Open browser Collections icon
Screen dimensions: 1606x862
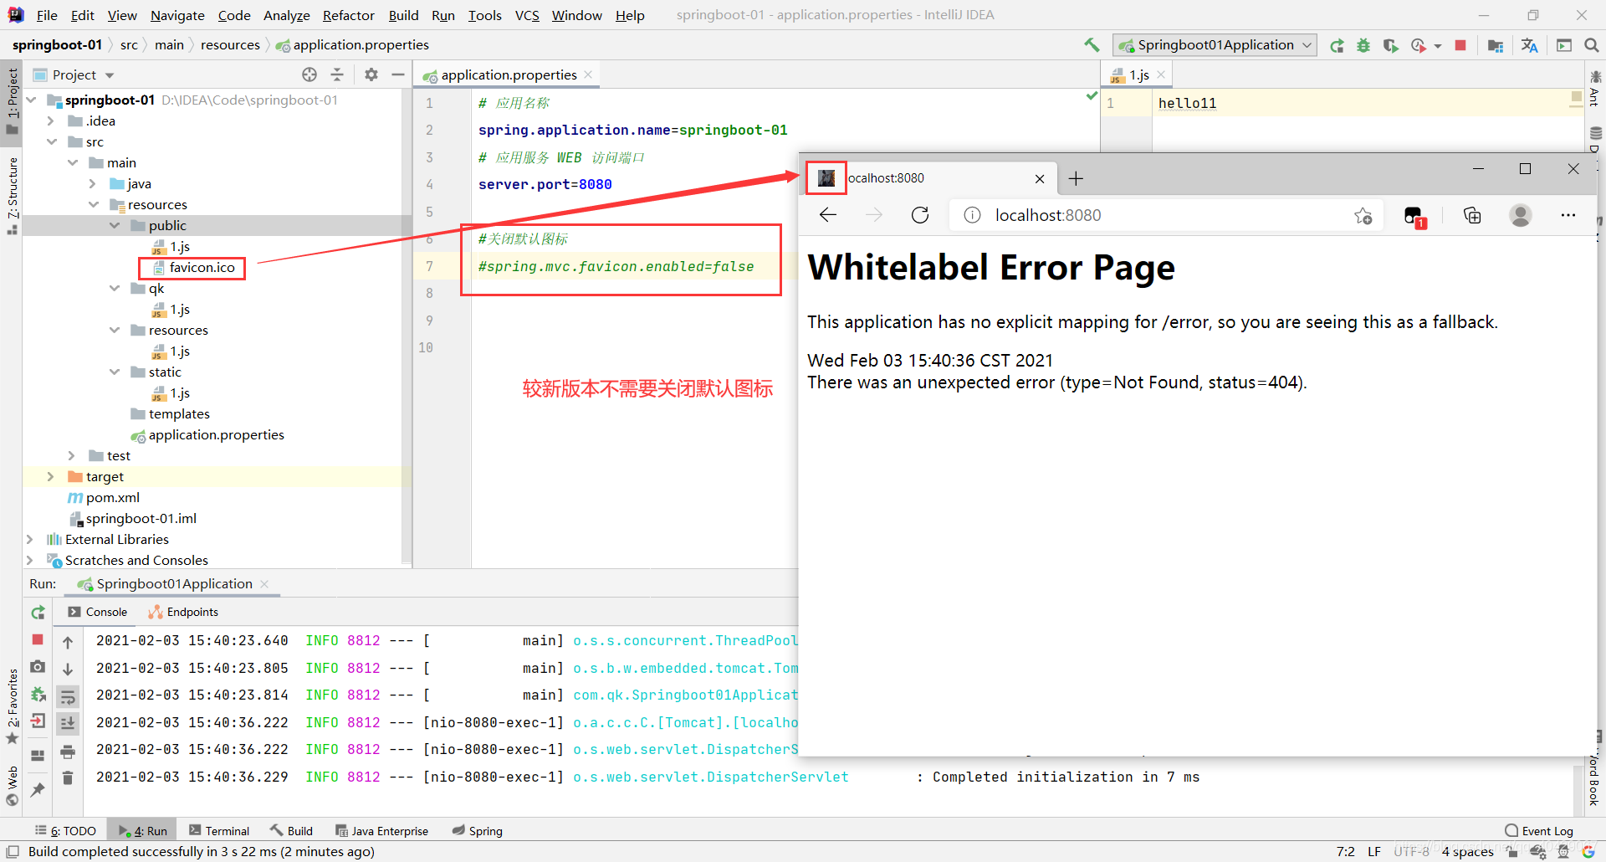pos(1472,215)
